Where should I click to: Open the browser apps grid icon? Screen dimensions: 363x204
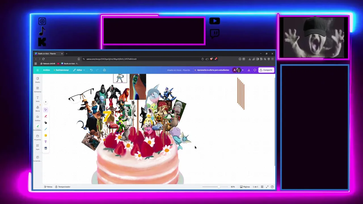pyautogui.click(x=36, y=63)
